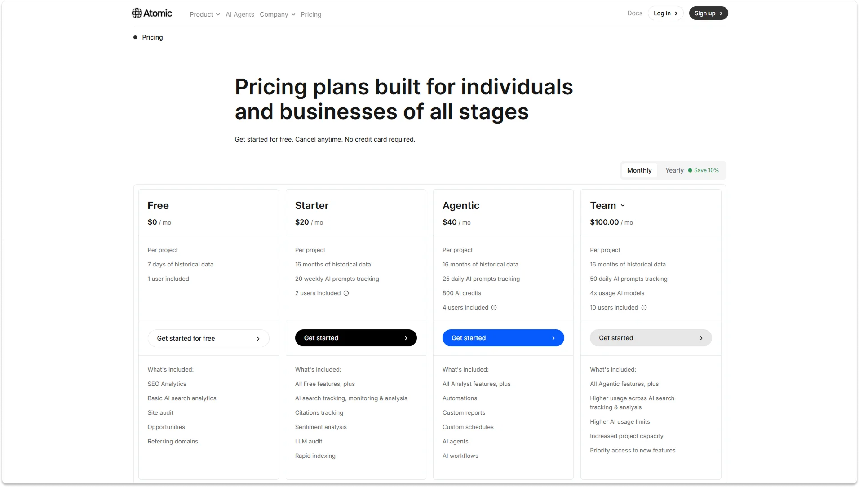
Task: Click Pricing in the top nav bar
Action: click(311, 14)
